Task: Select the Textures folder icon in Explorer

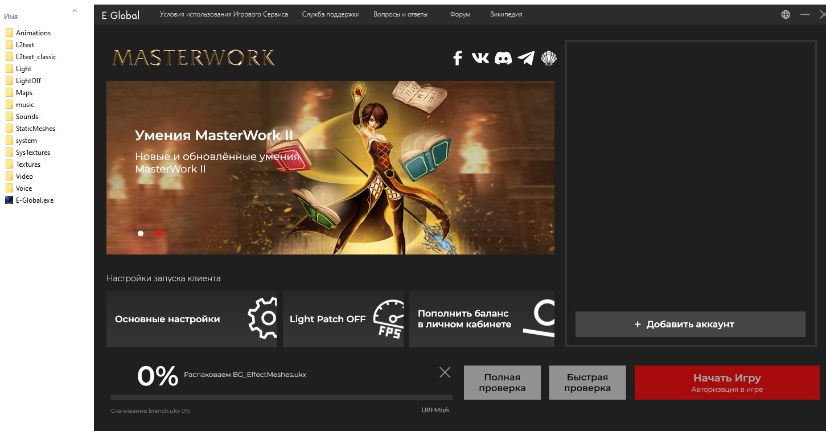Action: [9, 164]
